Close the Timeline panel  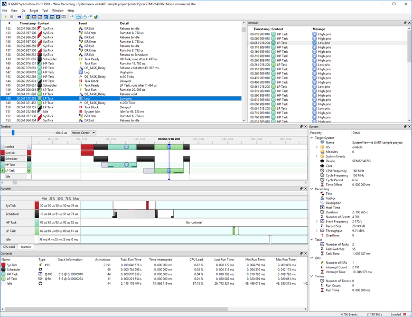[x=305, y=126]
